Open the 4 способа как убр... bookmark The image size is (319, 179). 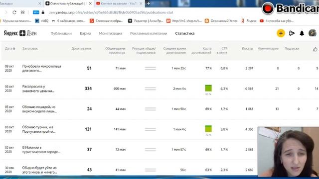(277, 21)
